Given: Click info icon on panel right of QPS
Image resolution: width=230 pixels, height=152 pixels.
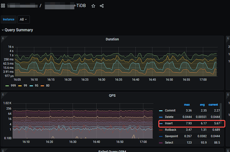Looking at the screenshot, I should (x=227, y=95).
